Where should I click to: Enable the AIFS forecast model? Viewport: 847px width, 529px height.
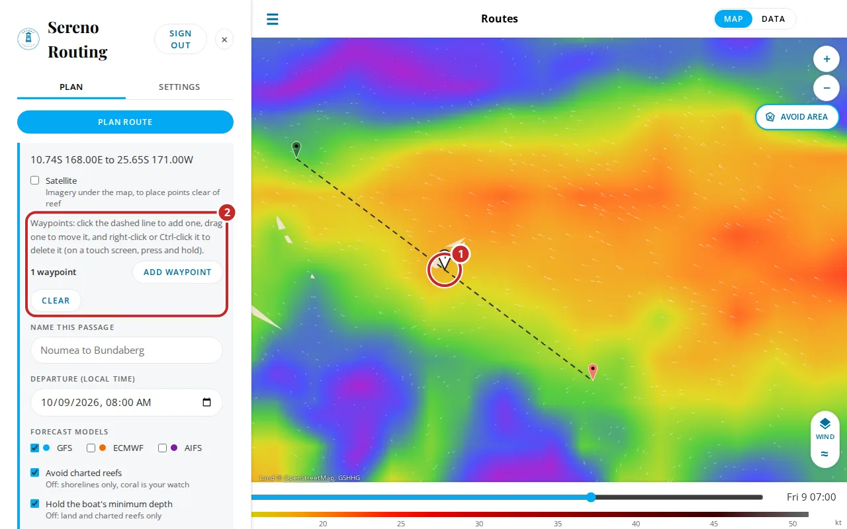163,448
